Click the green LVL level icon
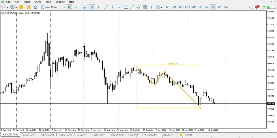Image resolution: width=277 pixels, height=138 pixels. pos(264,7)
